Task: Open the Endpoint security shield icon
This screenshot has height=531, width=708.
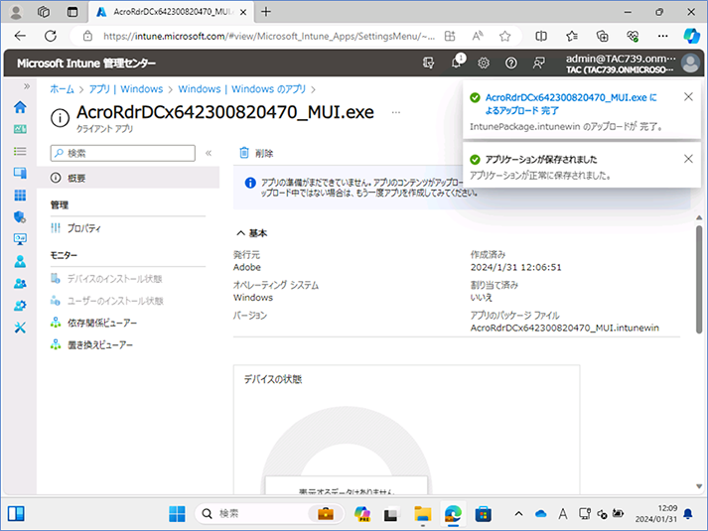Action: pyautogui.click(x=20, y=217)
